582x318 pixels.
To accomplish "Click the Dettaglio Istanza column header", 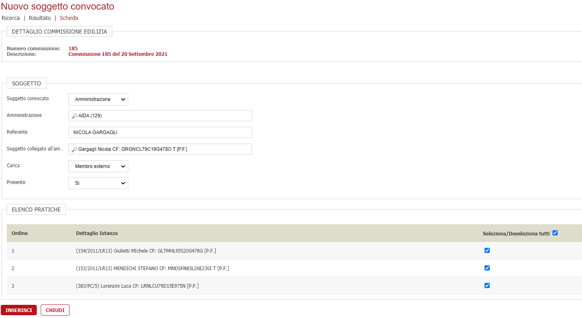I will (97, 233).
